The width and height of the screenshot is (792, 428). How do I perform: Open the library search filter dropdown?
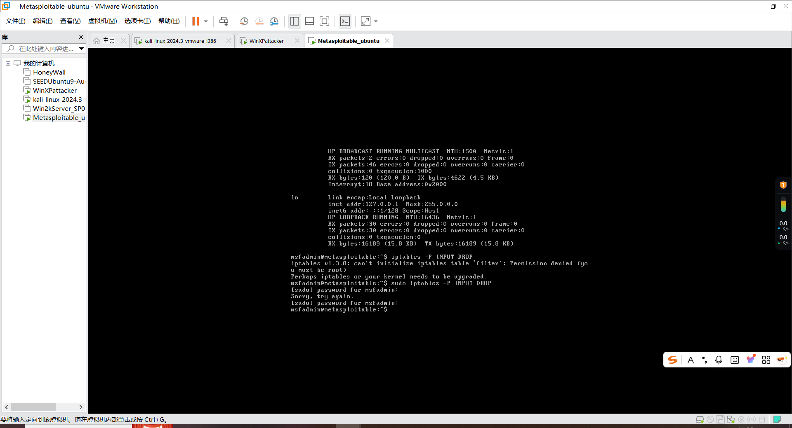coord(82,49)
